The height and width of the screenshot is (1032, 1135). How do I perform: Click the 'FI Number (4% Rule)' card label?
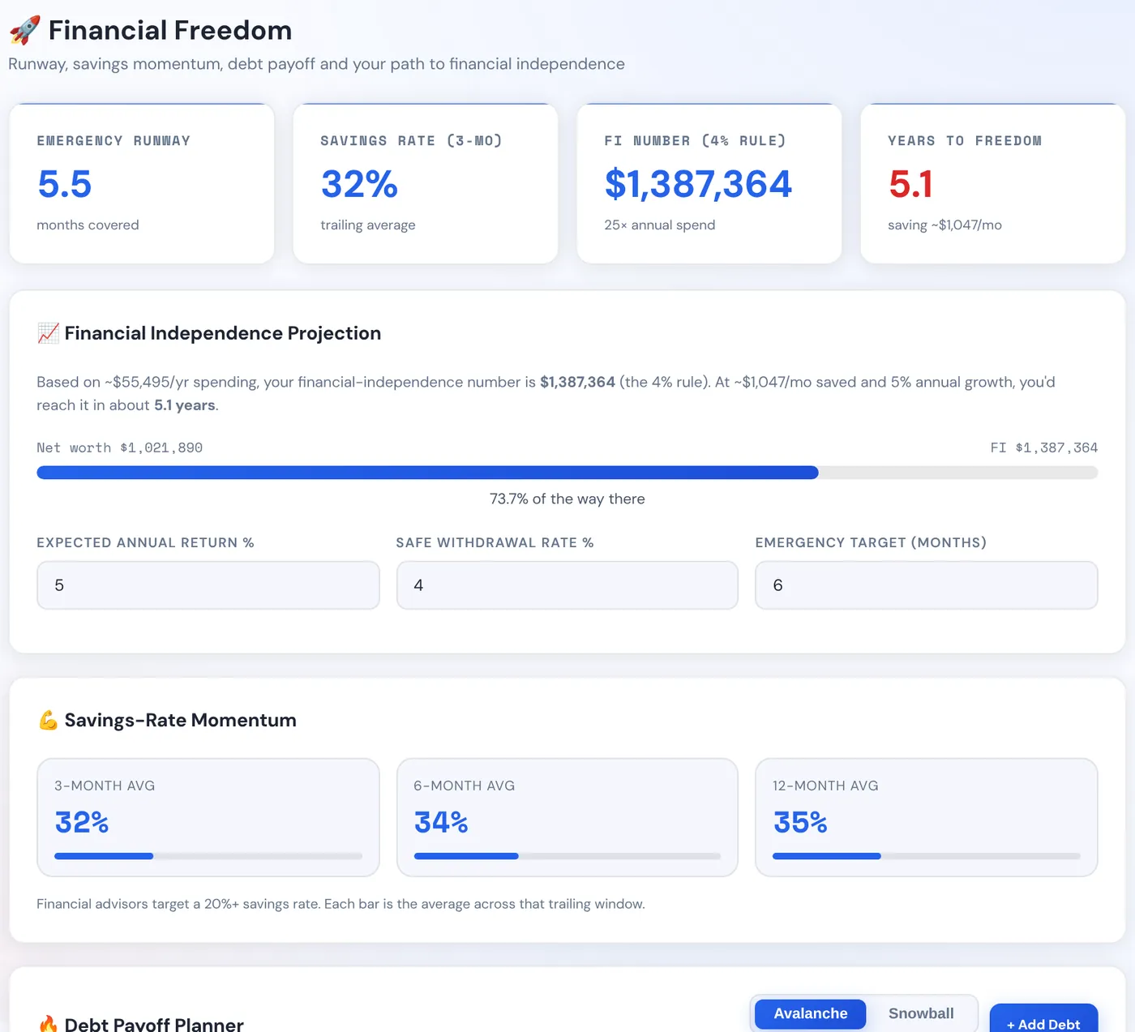click(x=696, y=140)
